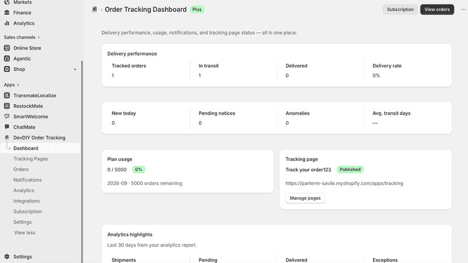
Task: Click the "Analytics highlights" heading
Action: pyautogui.click(x=130, y=234)
